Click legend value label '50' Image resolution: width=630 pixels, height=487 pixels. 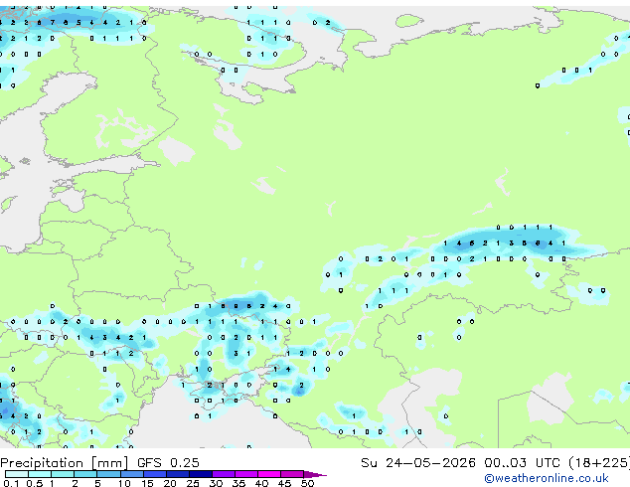(x=307, y=483)
